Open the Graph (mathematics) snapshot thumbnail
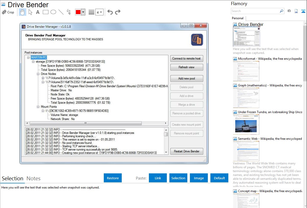The width and height of the screenshot is (307, 208). [x=246, y=97]
